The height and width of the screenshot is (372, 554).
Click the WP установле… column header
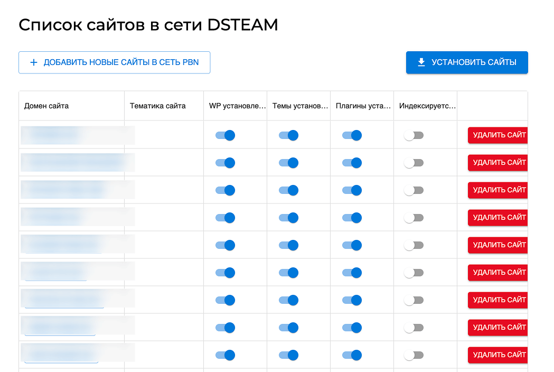(x=237, y=106)
